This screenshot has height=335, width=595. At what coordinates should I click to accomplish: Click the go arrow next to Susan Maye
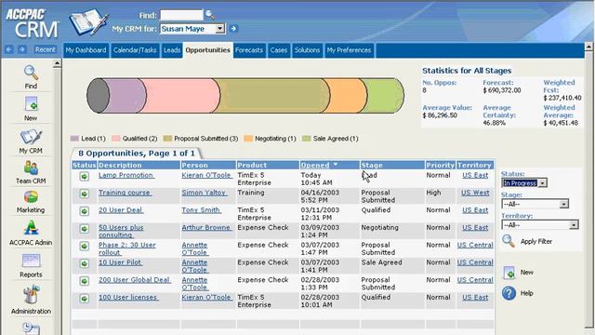(233, 29)
